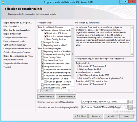Click the Suivant button
This screenshot has height=122, width=137.
(x=96, y=116)
